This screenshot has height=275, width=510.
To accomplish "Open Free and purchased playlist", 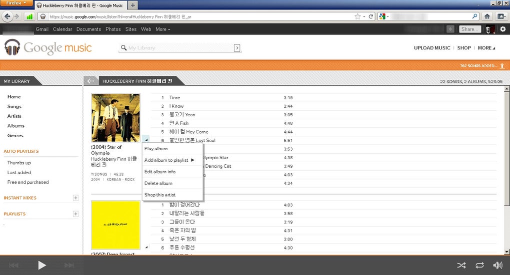I will (x=28, y=182).
